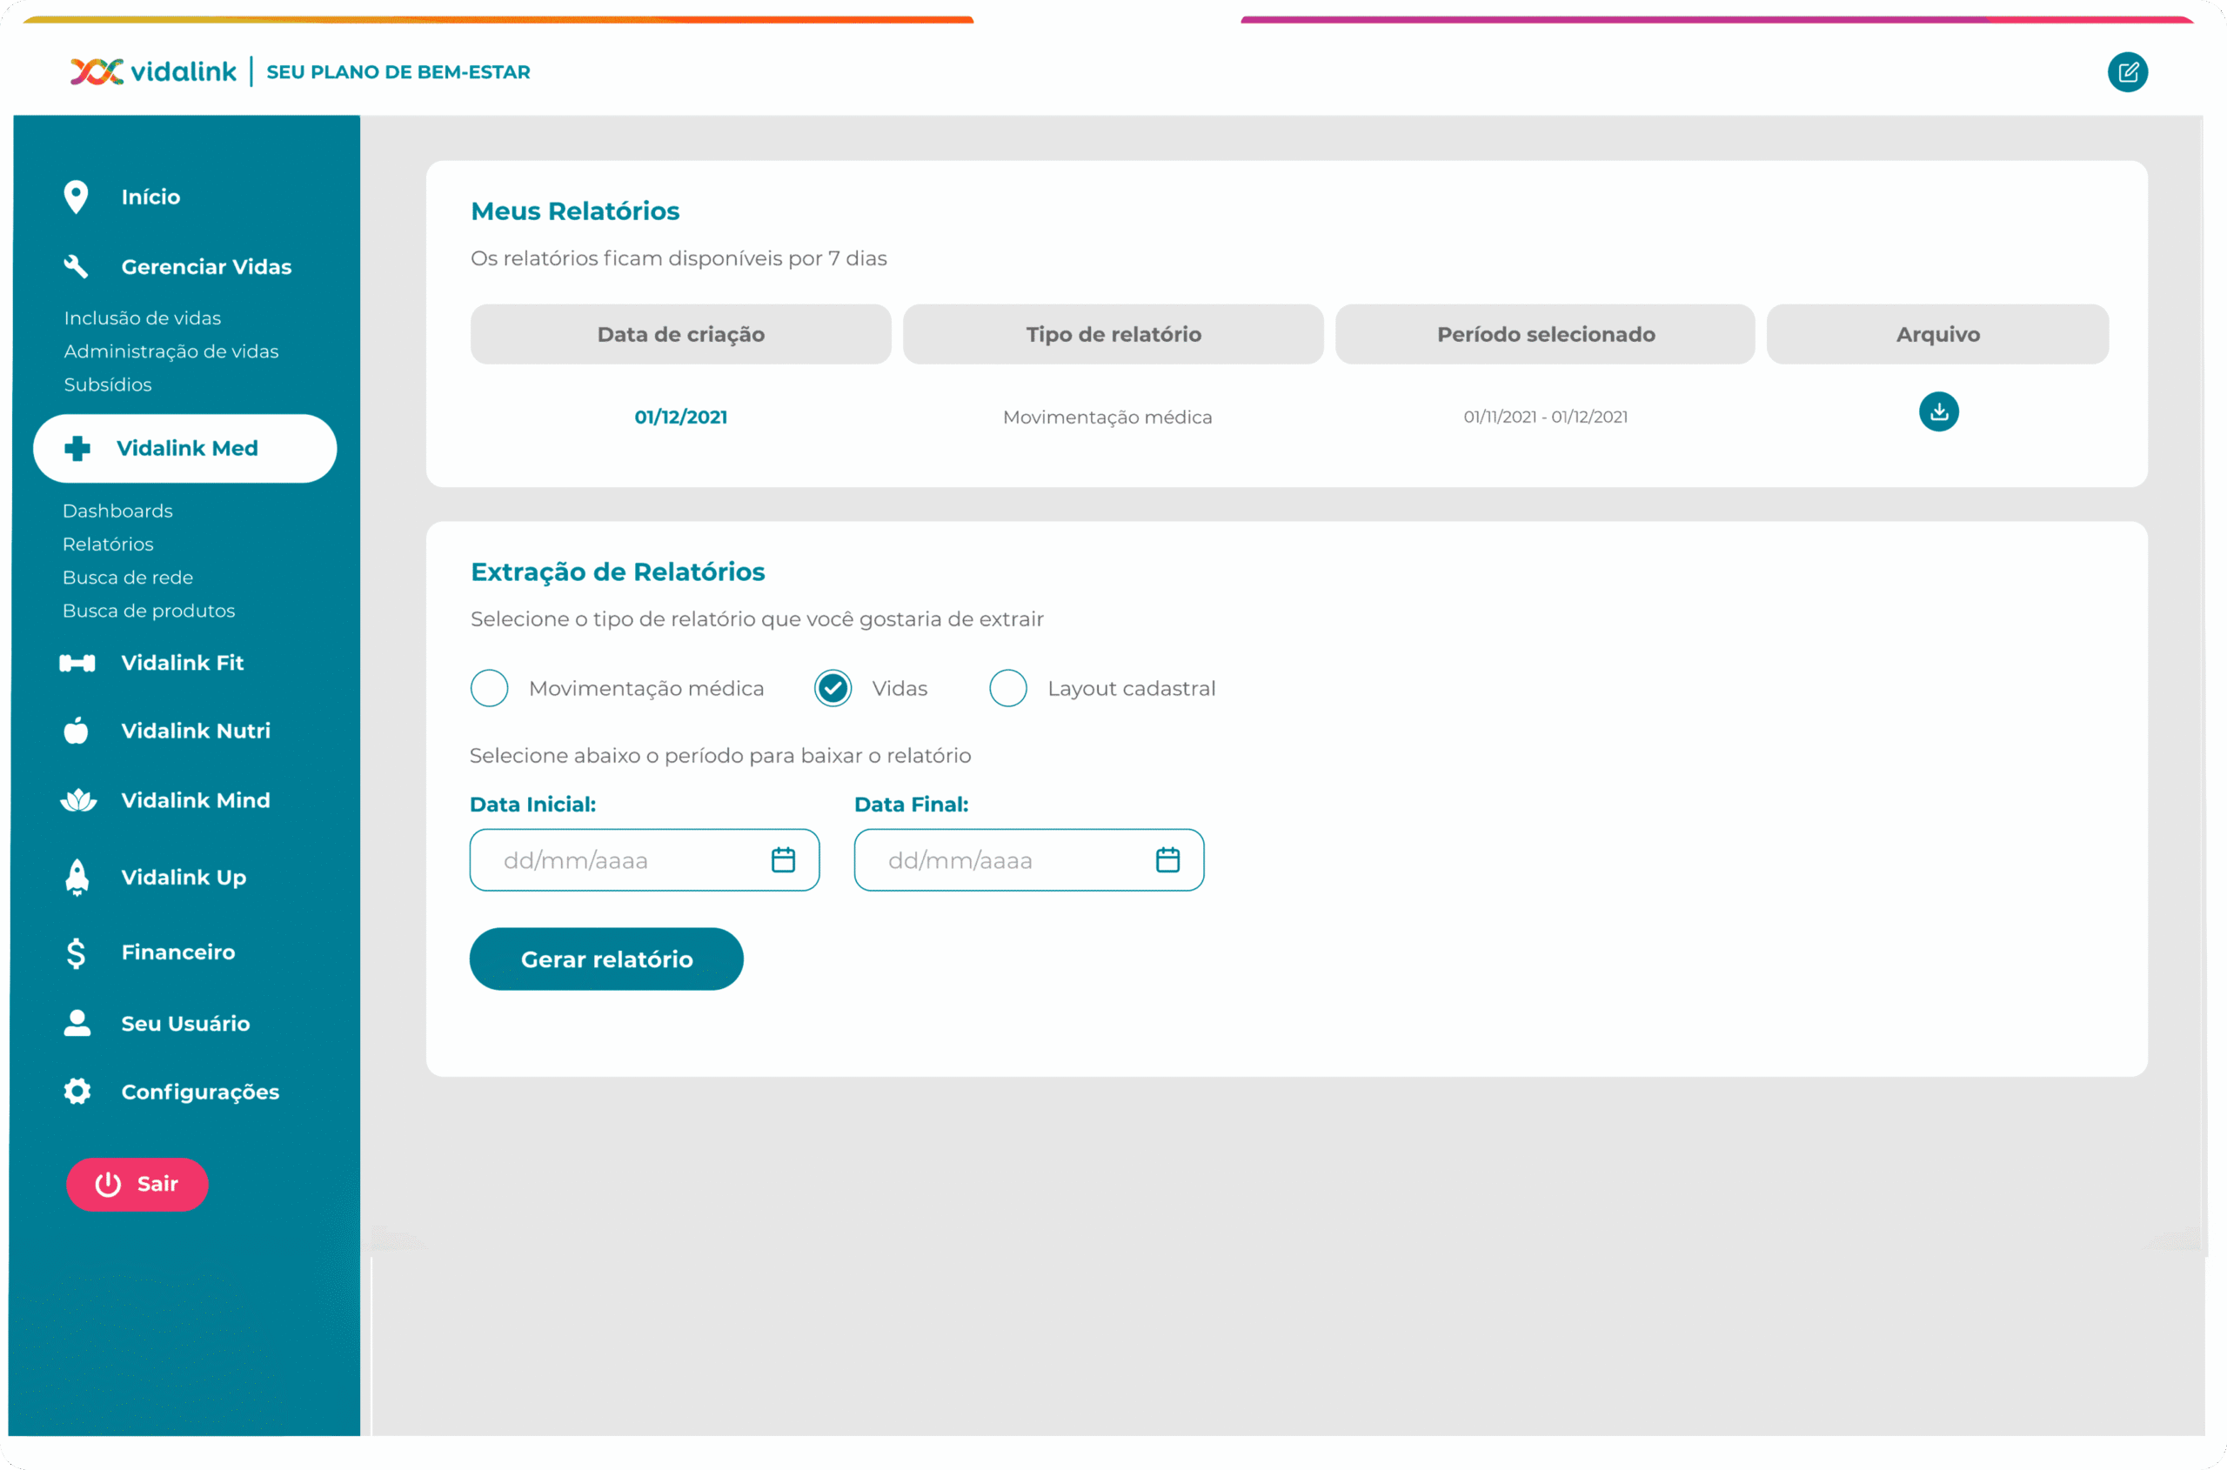This screenshot has height=1470, width=2227.
Task: Click the Configurações gear icon
Action: (x=77, y=1092)
